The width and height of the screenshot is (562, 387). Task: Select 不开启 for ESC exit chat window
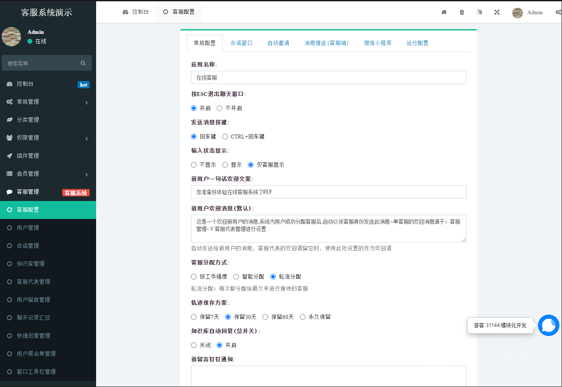click(220, 108)
